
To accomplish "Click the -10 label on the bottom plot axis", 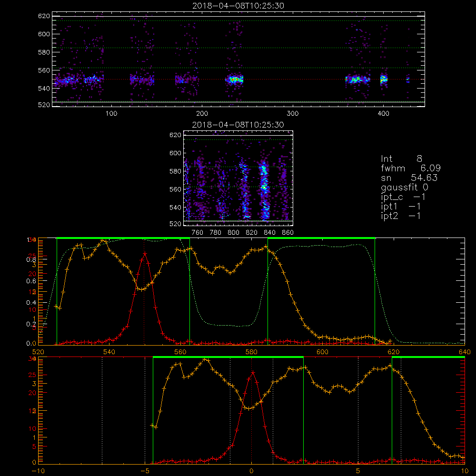I will (38, 471).
